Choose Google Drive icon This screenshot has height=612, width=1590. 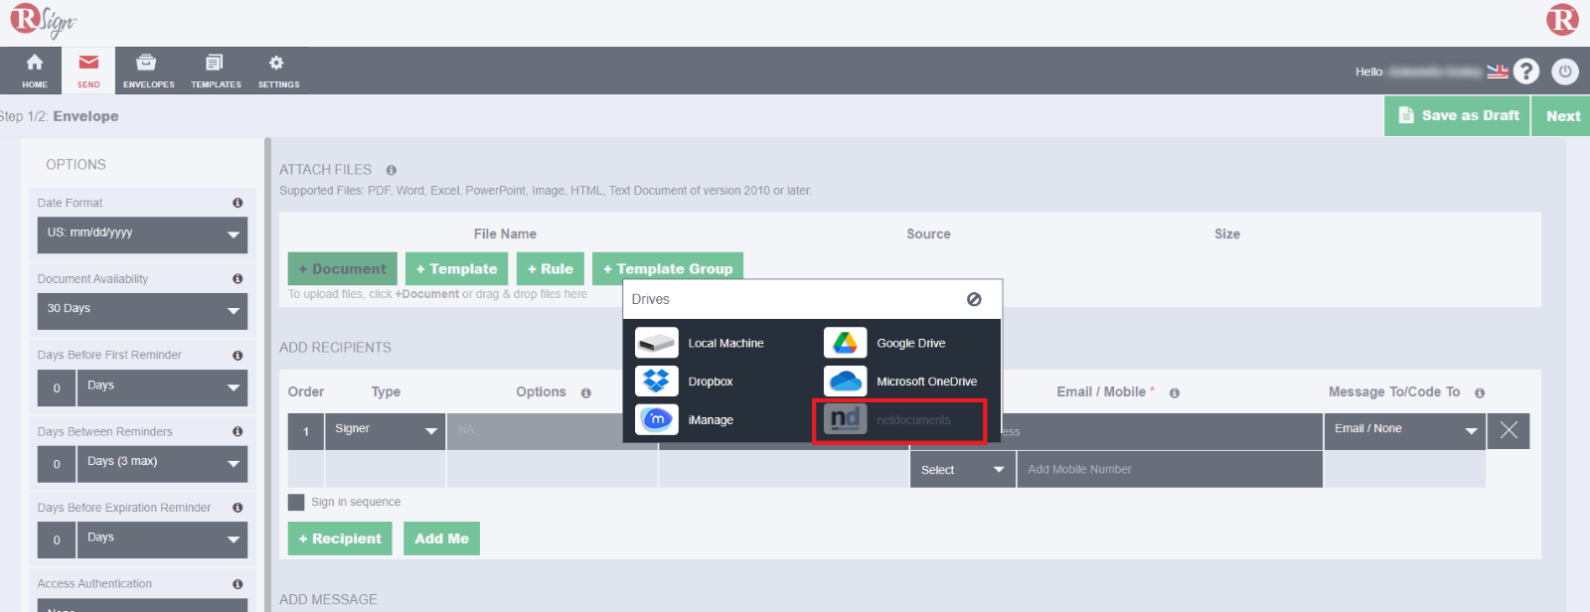tap(846, 343)
